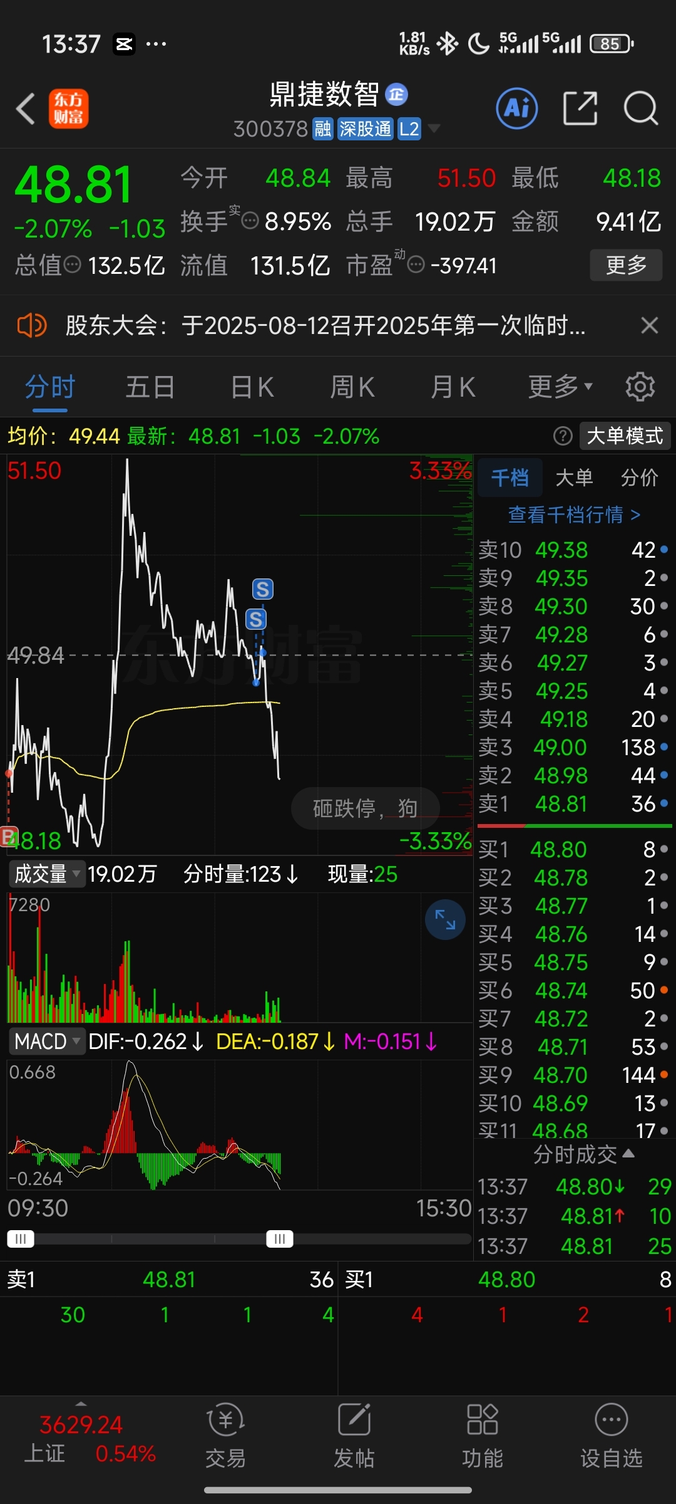Screen dimensions: 676x1504
Task: Tap 卖10 row at 49.38
Action: coord(574,550)
